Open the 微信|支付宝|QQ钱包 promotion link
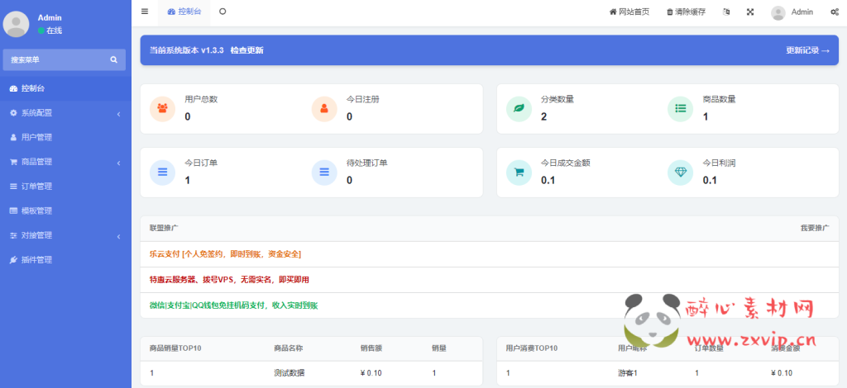 (x=234, y=305)
